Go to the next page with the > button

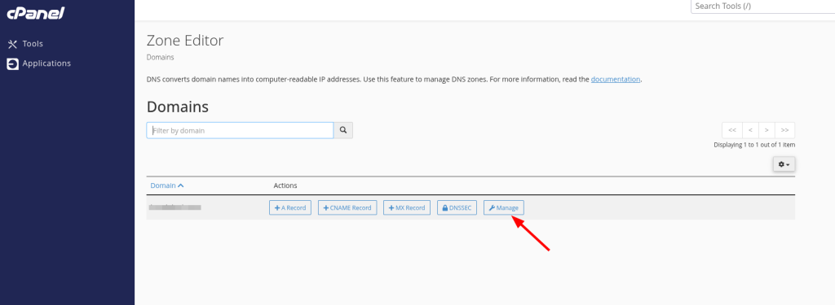click(767, 130)
